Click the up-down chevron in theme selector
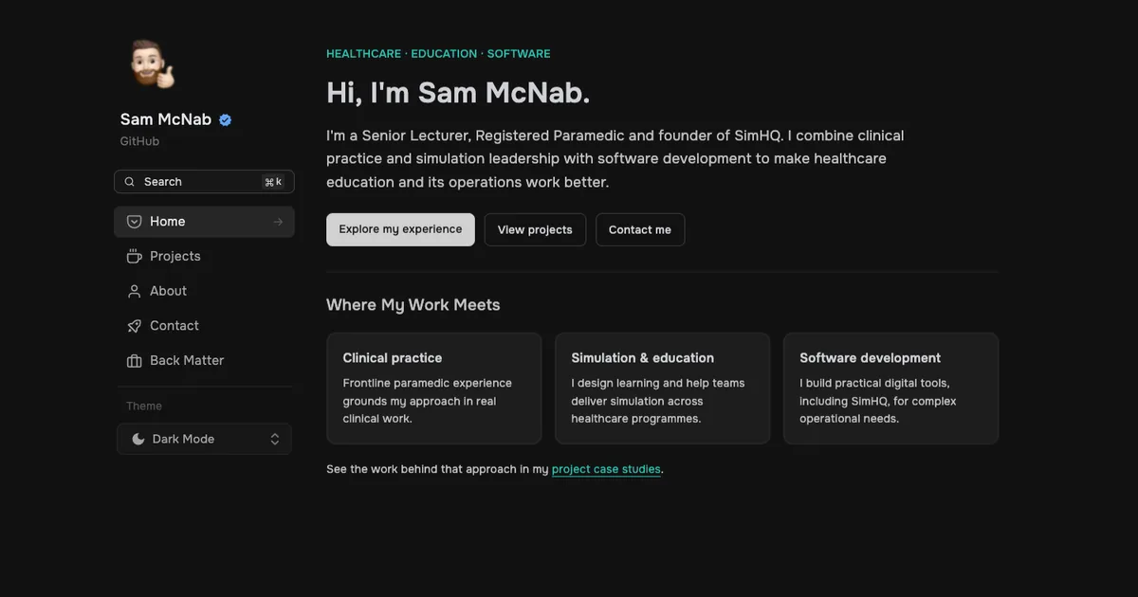The image size is (1138, 597). 275,439
